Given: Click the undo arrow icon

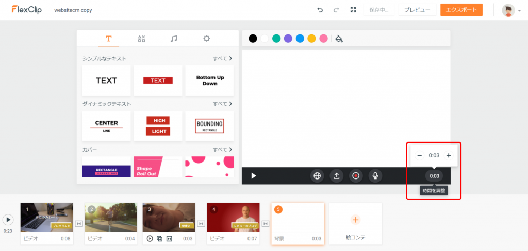Looking at the screenshot, I should point(320,10).
